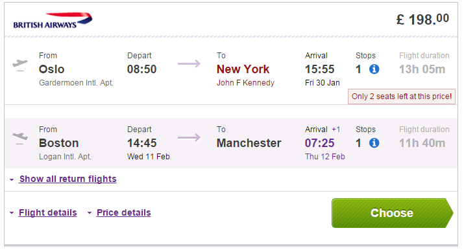Select the Boston to Manchester return row
The height and width of the screenshot is (250, 464).
click(231, 143)
